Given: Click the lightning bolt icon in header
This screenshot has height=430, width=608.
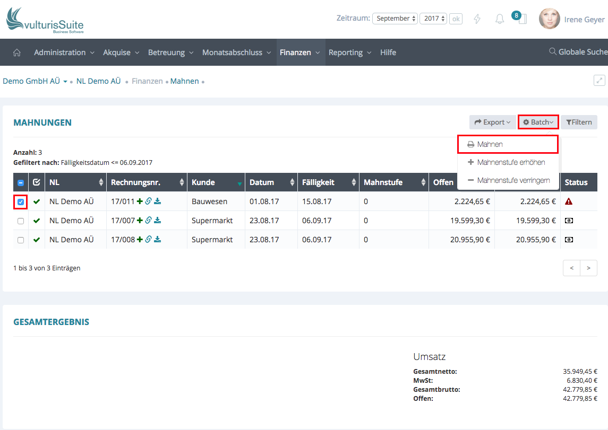Looking at the screenshot, I should [477, 19].
